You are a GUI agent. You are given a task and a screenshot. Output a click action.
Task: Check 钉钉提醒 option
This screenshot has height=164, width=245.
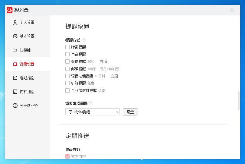tap(67, 83)
